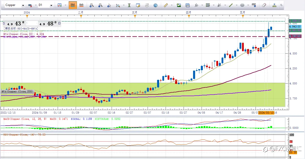Open the chart properties key icon
The image size is (305, 159).
[x=138, y=5]
